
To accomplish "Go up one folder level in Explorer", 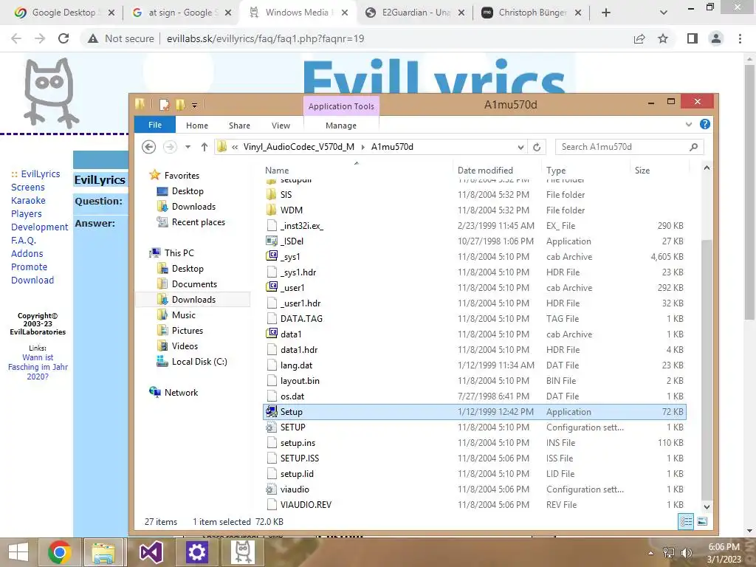I will [x=205, y=147].
